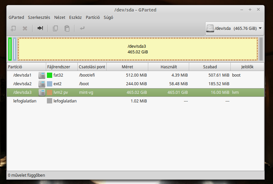
Task: Click the 16.00 MiB free value
Action: tap(220, 92)
